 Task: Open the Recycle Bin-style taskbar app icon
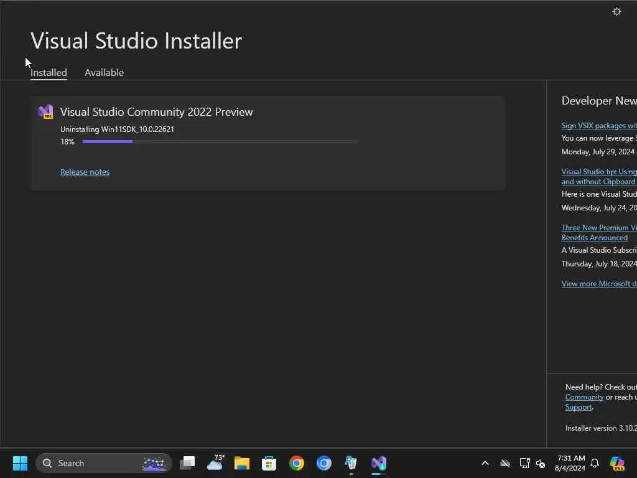pos(351,463)
